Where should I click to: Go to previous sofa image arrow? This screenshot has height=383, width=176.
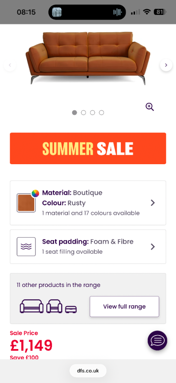pyautogui.click(x=10, y=65)
